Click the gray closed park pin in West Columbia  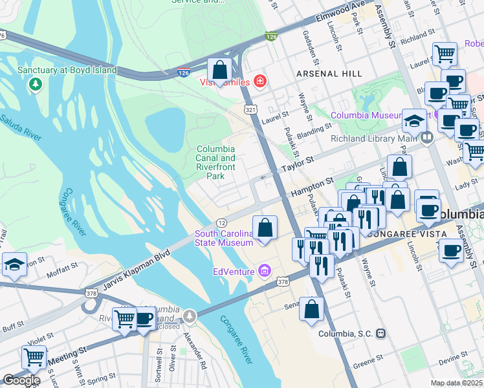pos(190,316)
